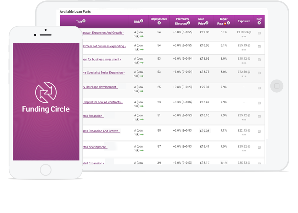Click the Buy column help icon
This screenshot has height=213, width=298.
click(259, 23)
